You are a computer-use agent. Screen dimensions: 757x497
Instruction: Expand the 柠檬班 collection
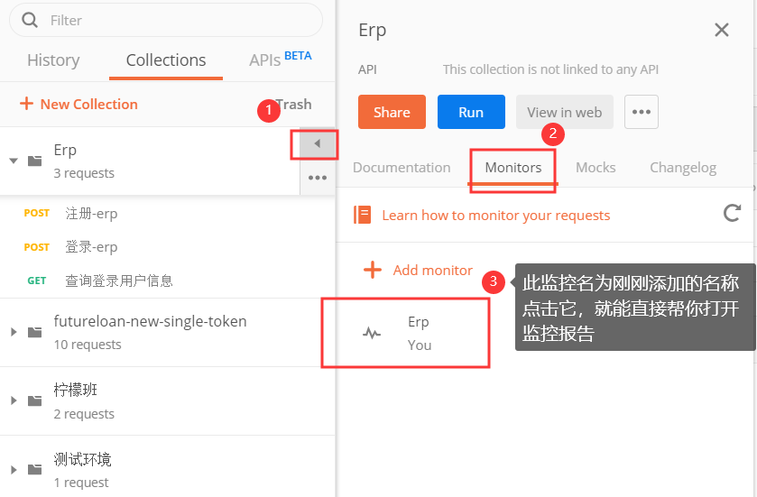(14, 400)
